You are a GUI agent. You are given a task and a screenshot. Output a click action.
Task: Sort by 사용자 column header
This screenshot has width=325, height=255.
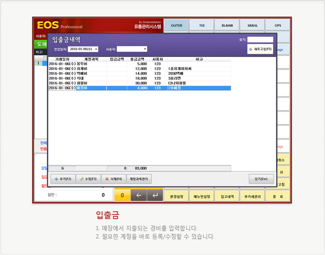(x=158, y=59)
